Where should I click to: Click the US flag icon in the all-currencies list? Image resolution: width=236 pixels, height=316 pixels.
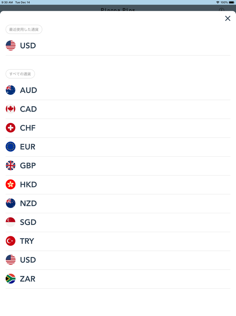pos(10,260)
